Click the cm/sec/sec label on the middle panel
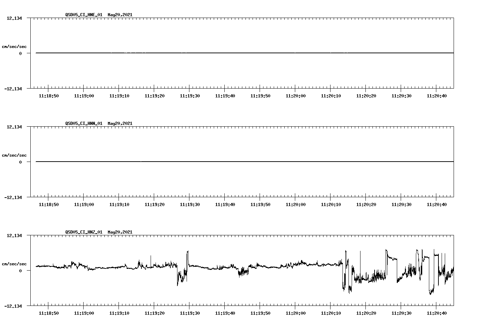479x326 pixels. pyautogui.click(x=14, y=155)
